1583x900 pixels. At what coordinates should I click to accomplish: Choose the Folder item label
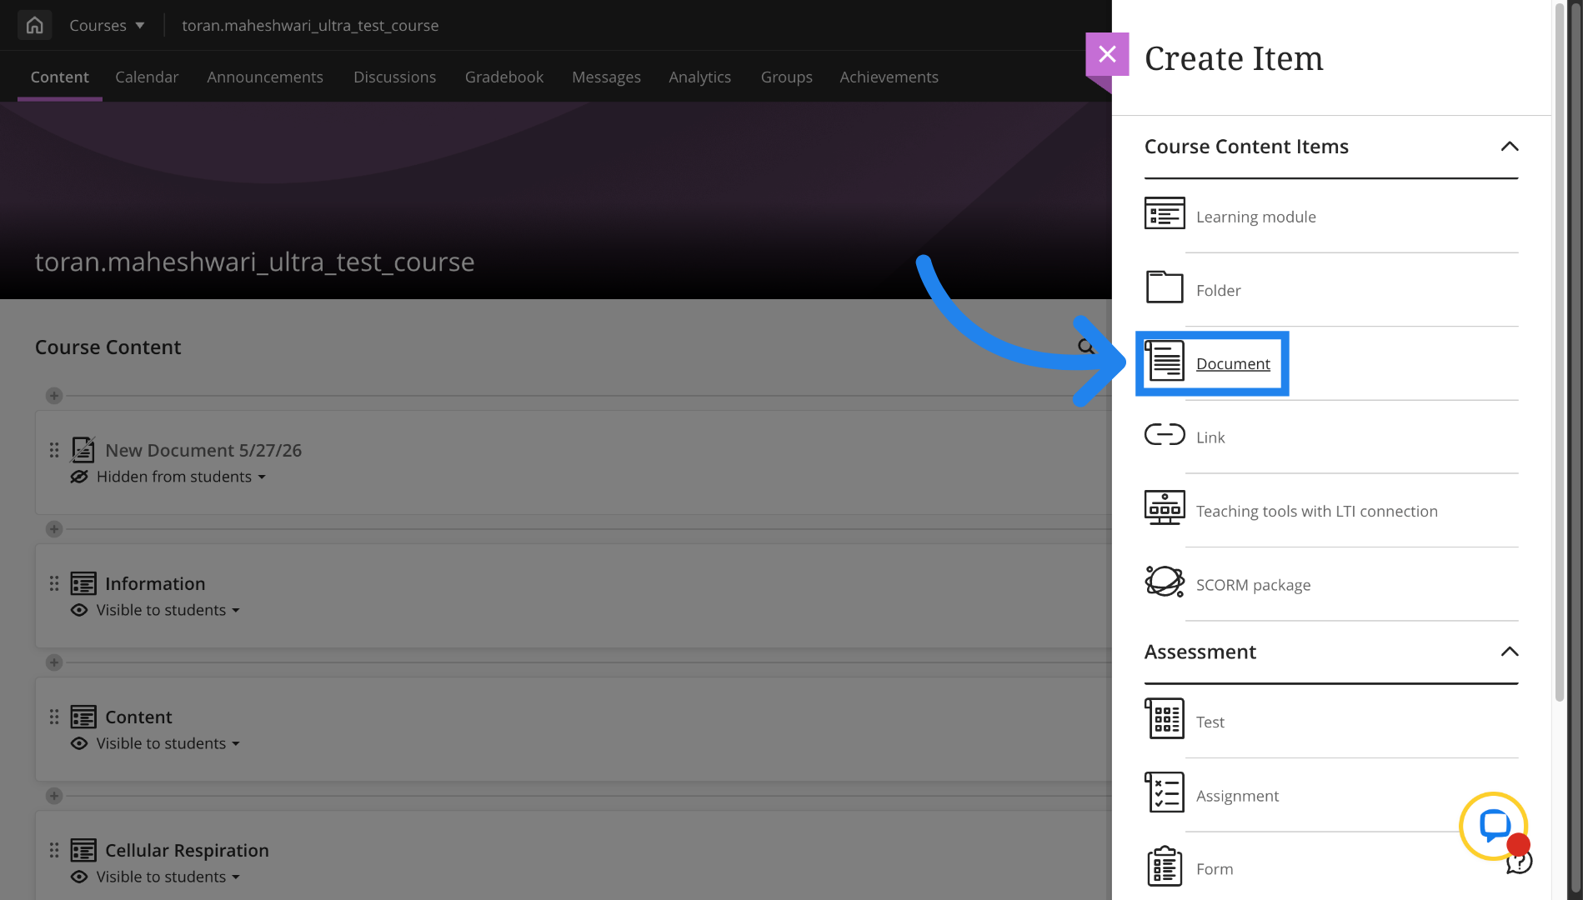click(1218, 290)
